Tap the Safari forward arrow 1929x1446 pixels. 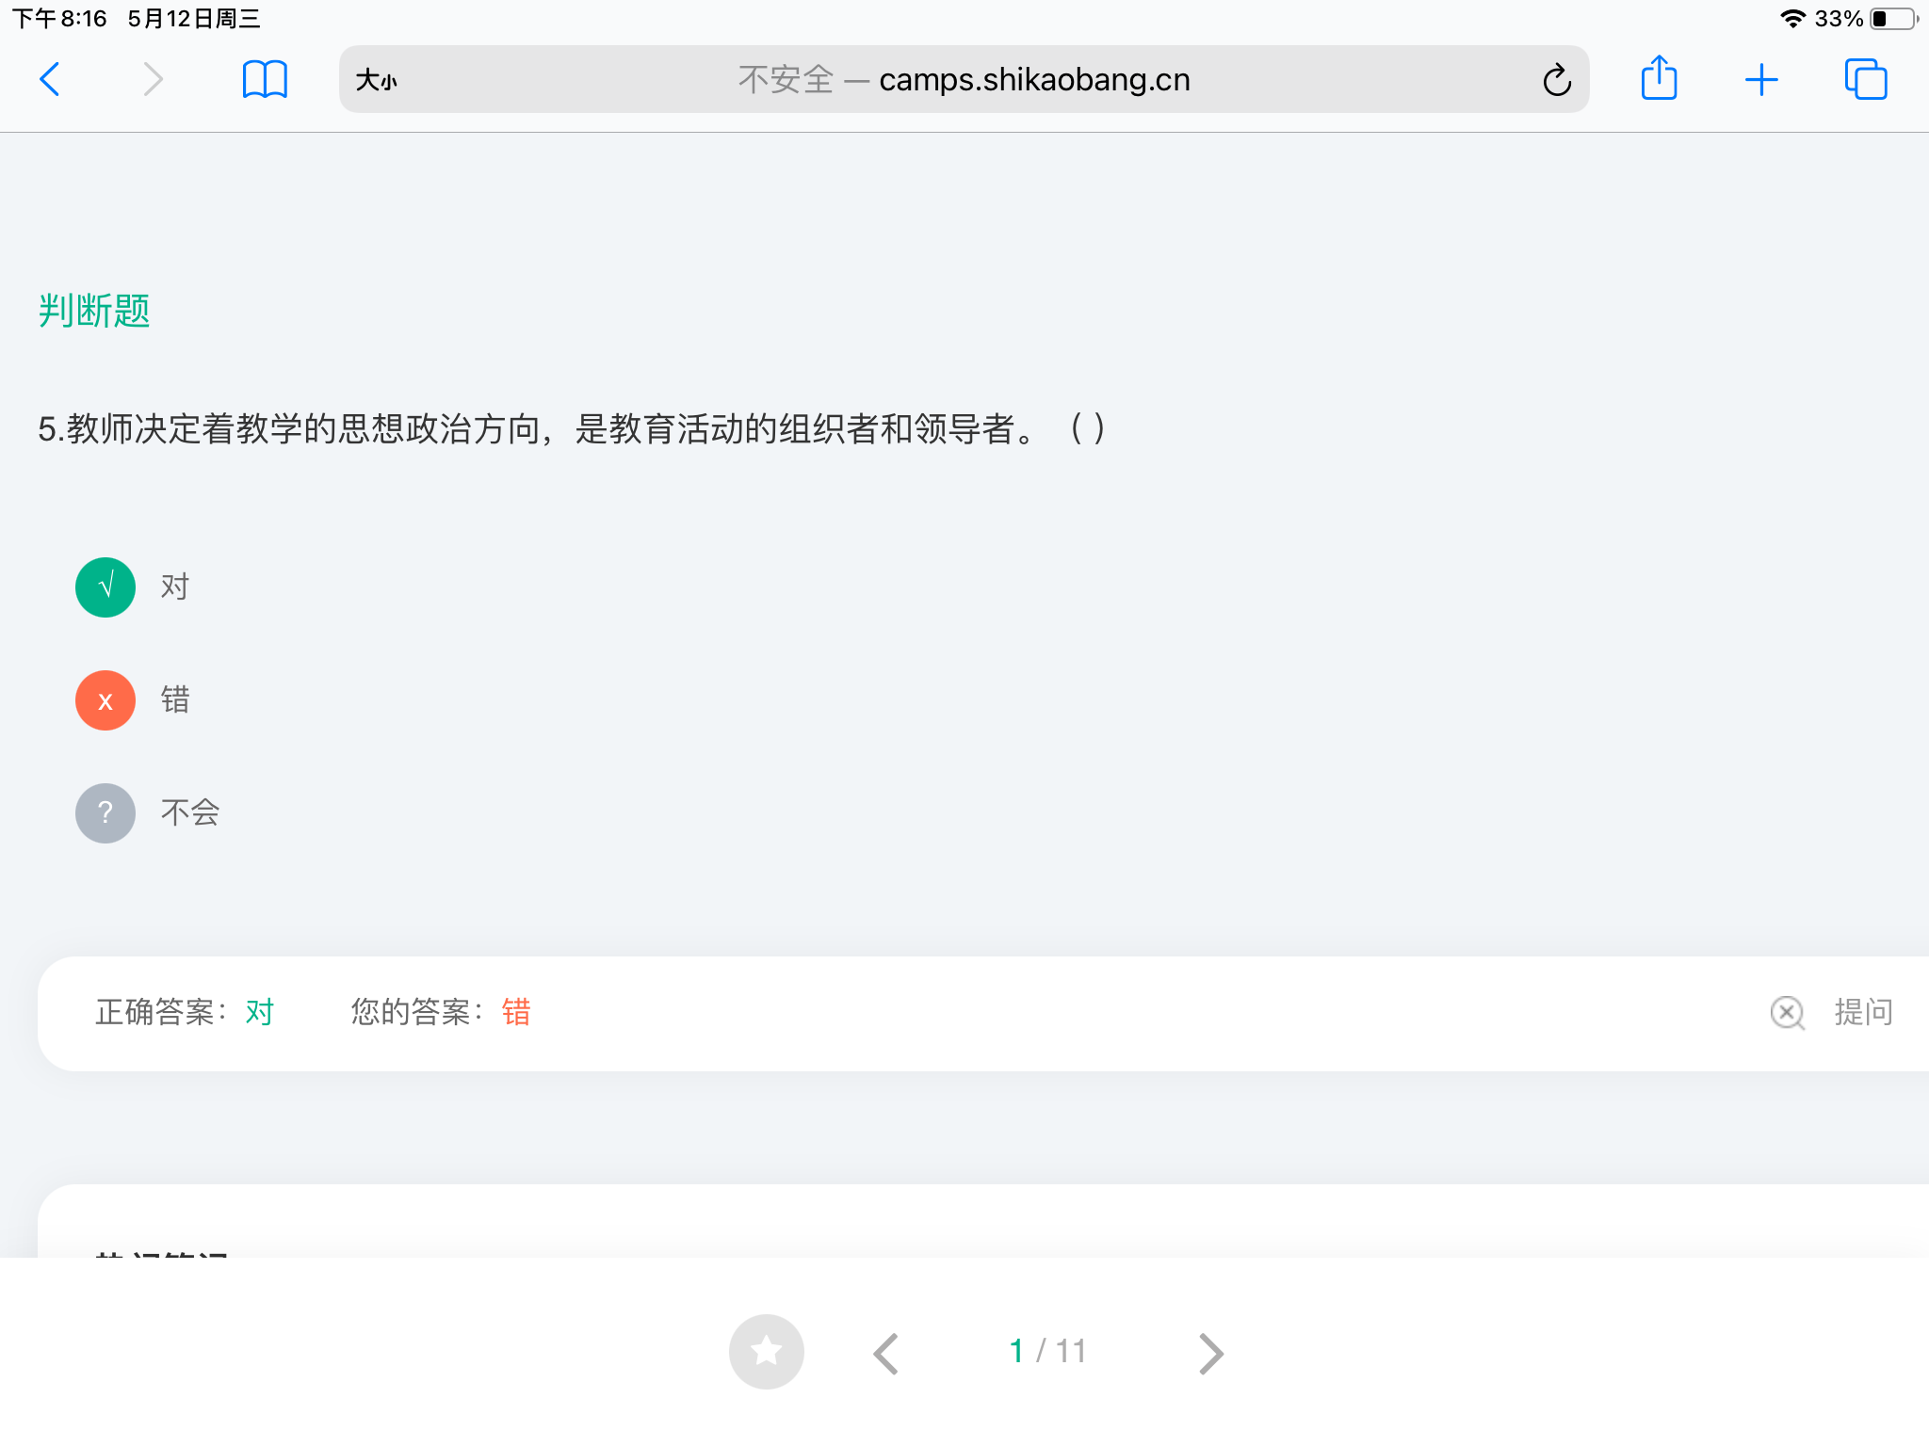(153, 79)
